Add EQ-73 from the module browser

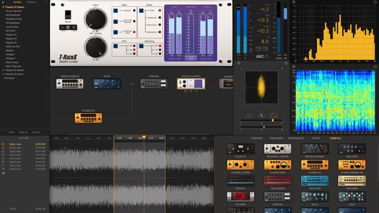pos(315,196)
